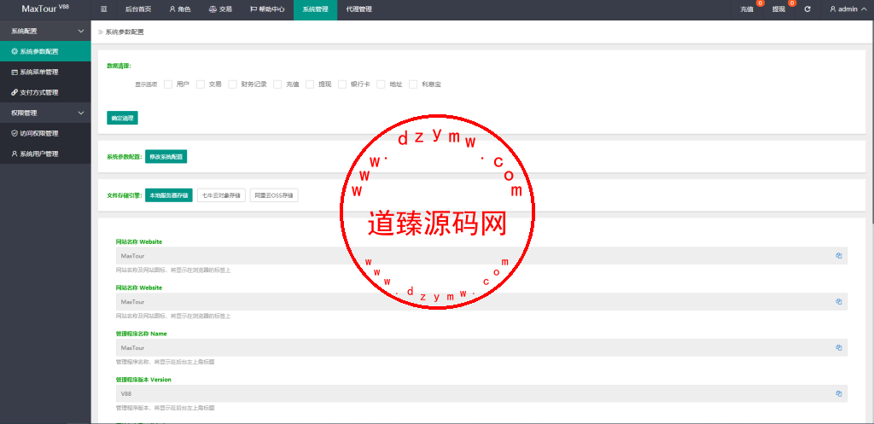Image resolution: width=874 pixels, height=424 pixels.
Task: Click the shield icon beside 访问权限管理
Action: [x=15, y=133]
